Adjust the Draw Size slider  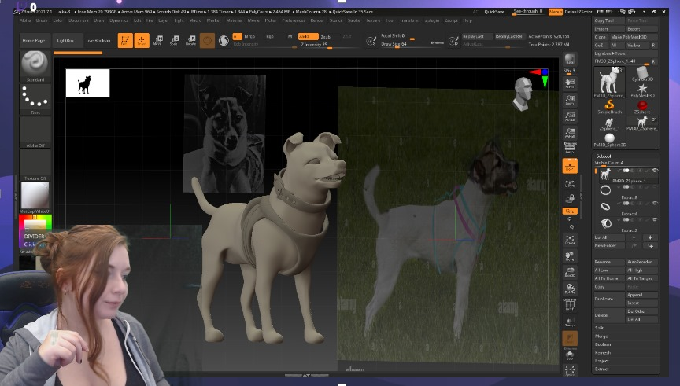coord(412,44)
